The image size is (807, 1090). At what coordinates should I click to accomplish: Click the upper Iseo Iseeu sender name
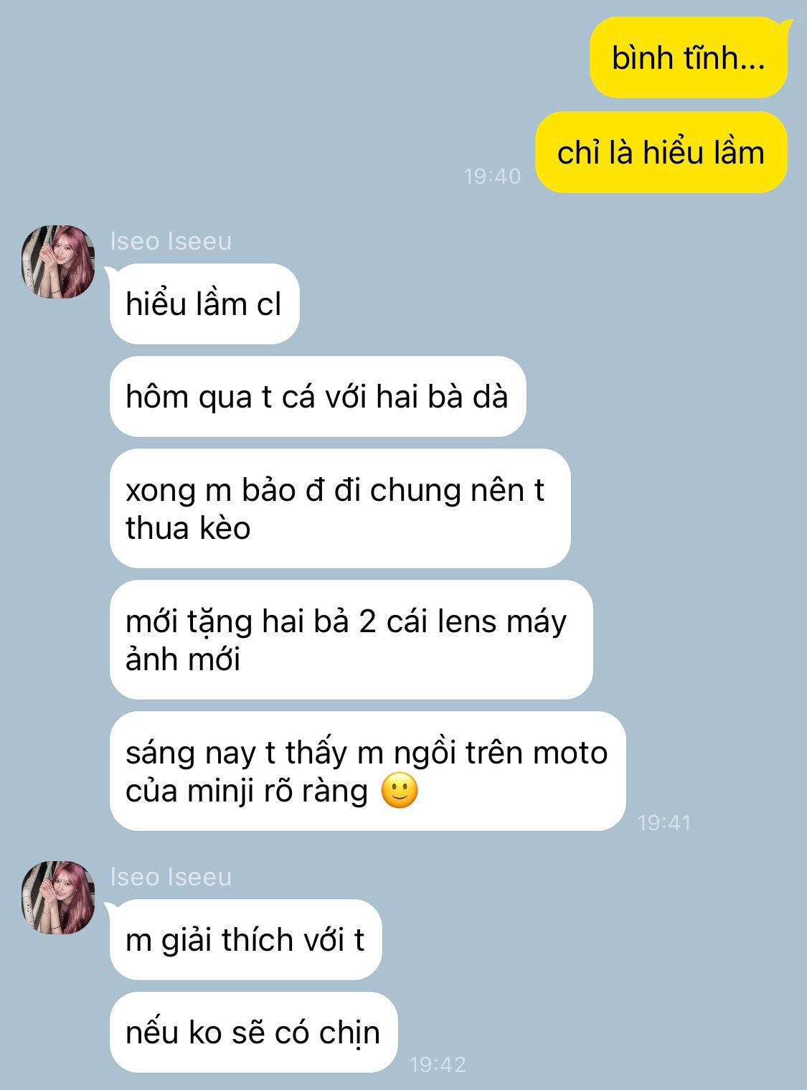point(171,241)
